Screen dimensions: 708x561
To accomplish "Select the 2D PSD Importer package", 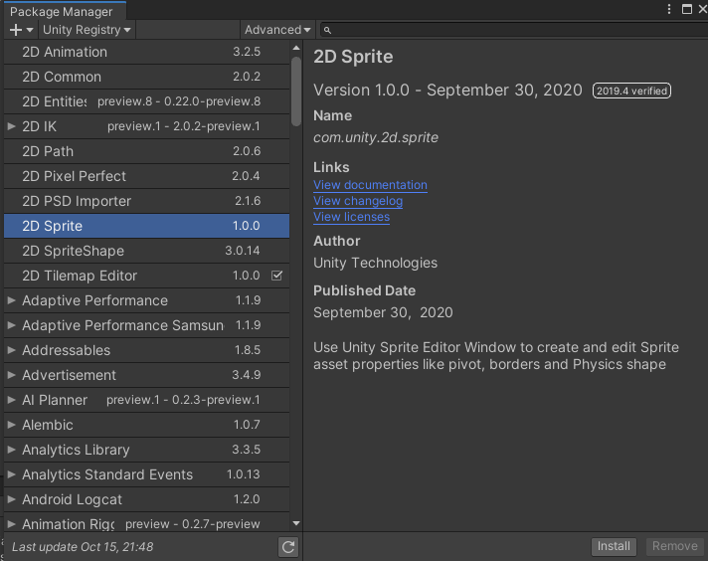I will coord(147,201).
